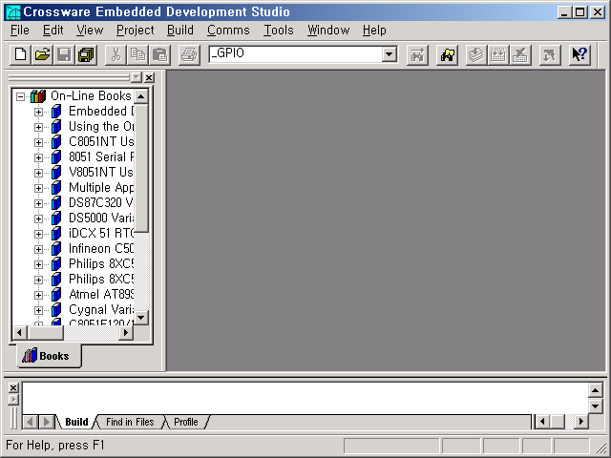This screenshot has width=611, height=458.
Task: Open the Help menu
Action: pyautogui.click(x=374, y=30)
